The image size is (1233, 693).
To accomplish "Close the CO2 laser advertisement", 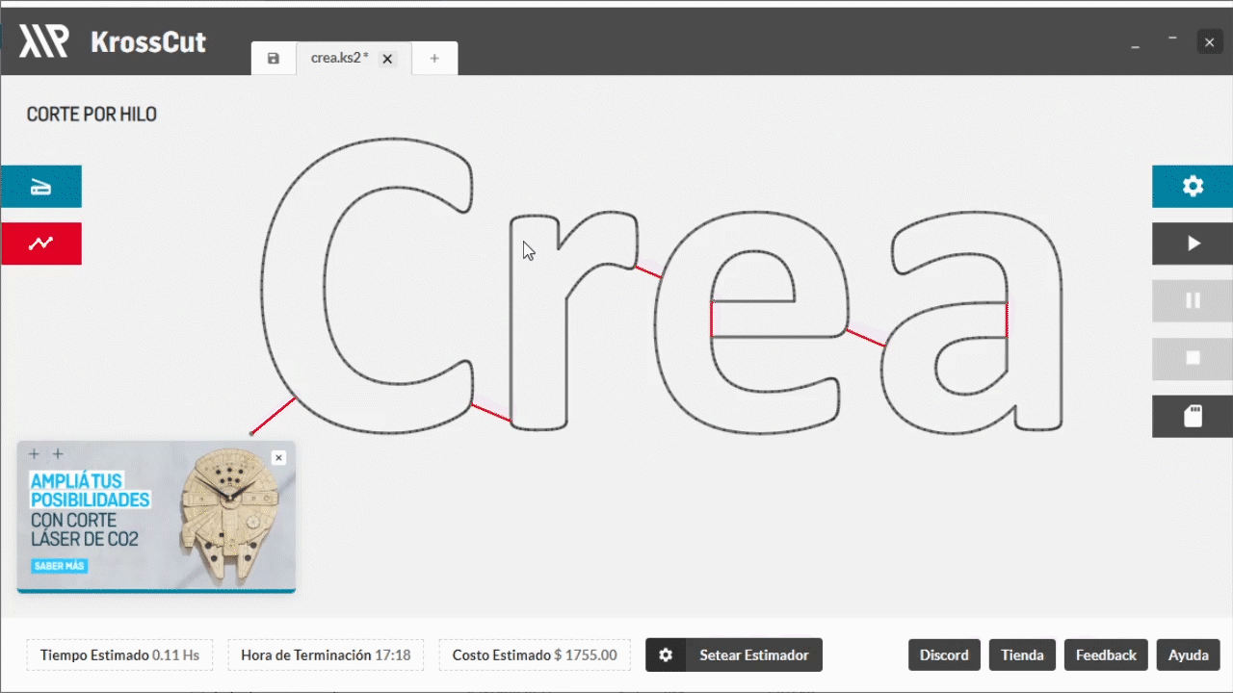I will pos(278,458).
